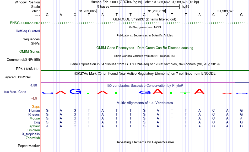Click Short Genetic Variants from dbSNP title

click(x=145, y=56)
